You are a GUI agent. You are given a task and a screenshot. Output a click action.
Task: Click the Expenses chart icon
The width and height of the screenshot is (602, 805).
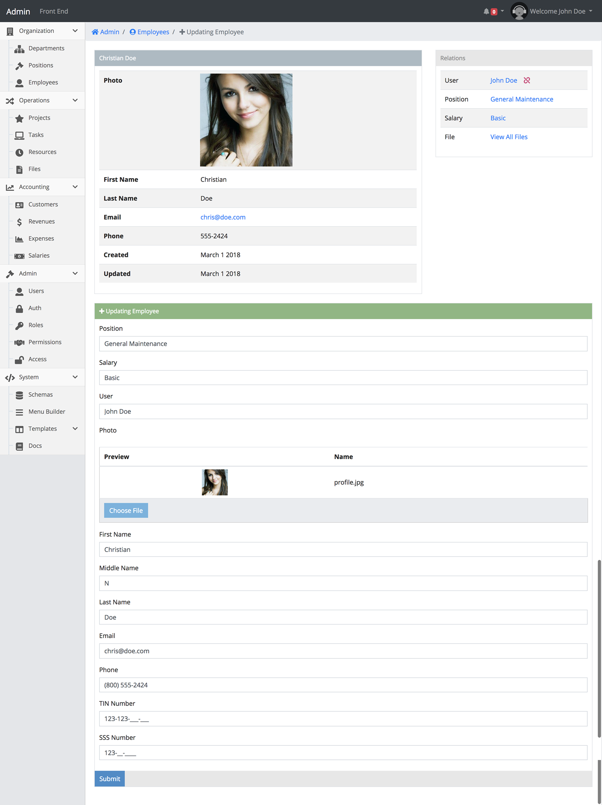tap(19, 239)
